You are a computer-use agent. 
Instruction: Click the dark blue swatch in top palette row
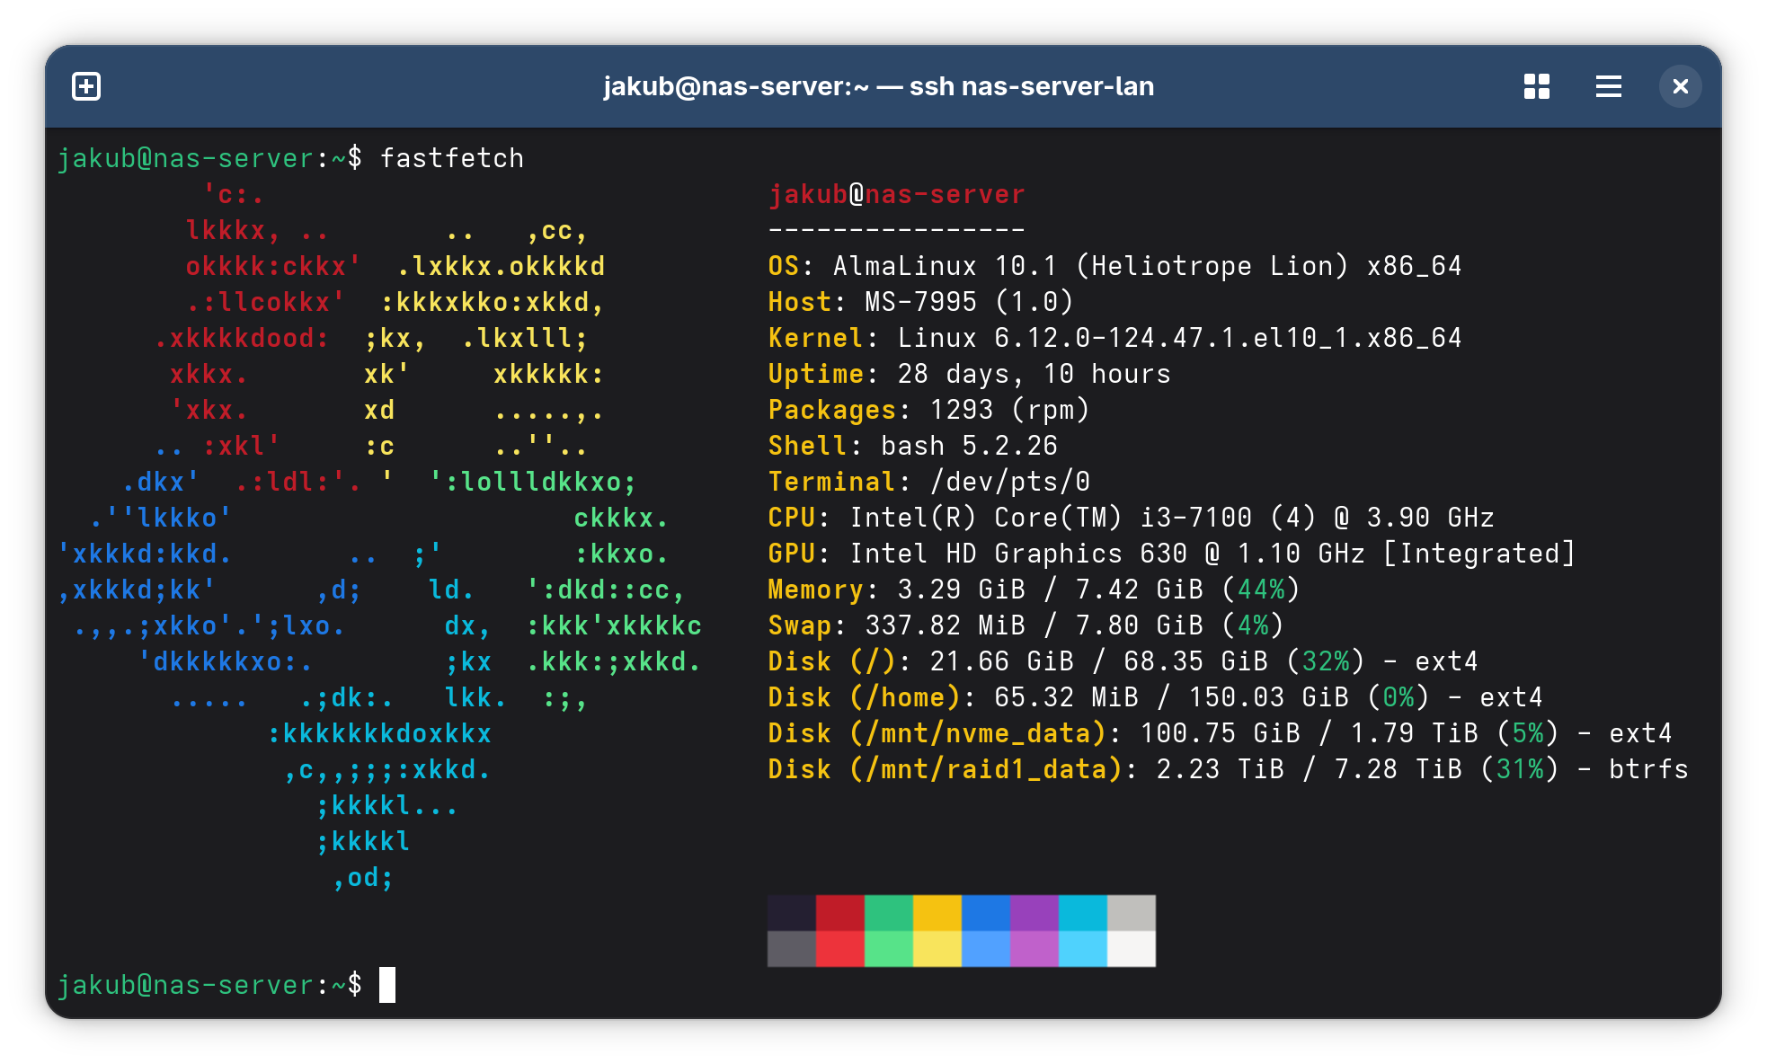[x=986, y=913]
